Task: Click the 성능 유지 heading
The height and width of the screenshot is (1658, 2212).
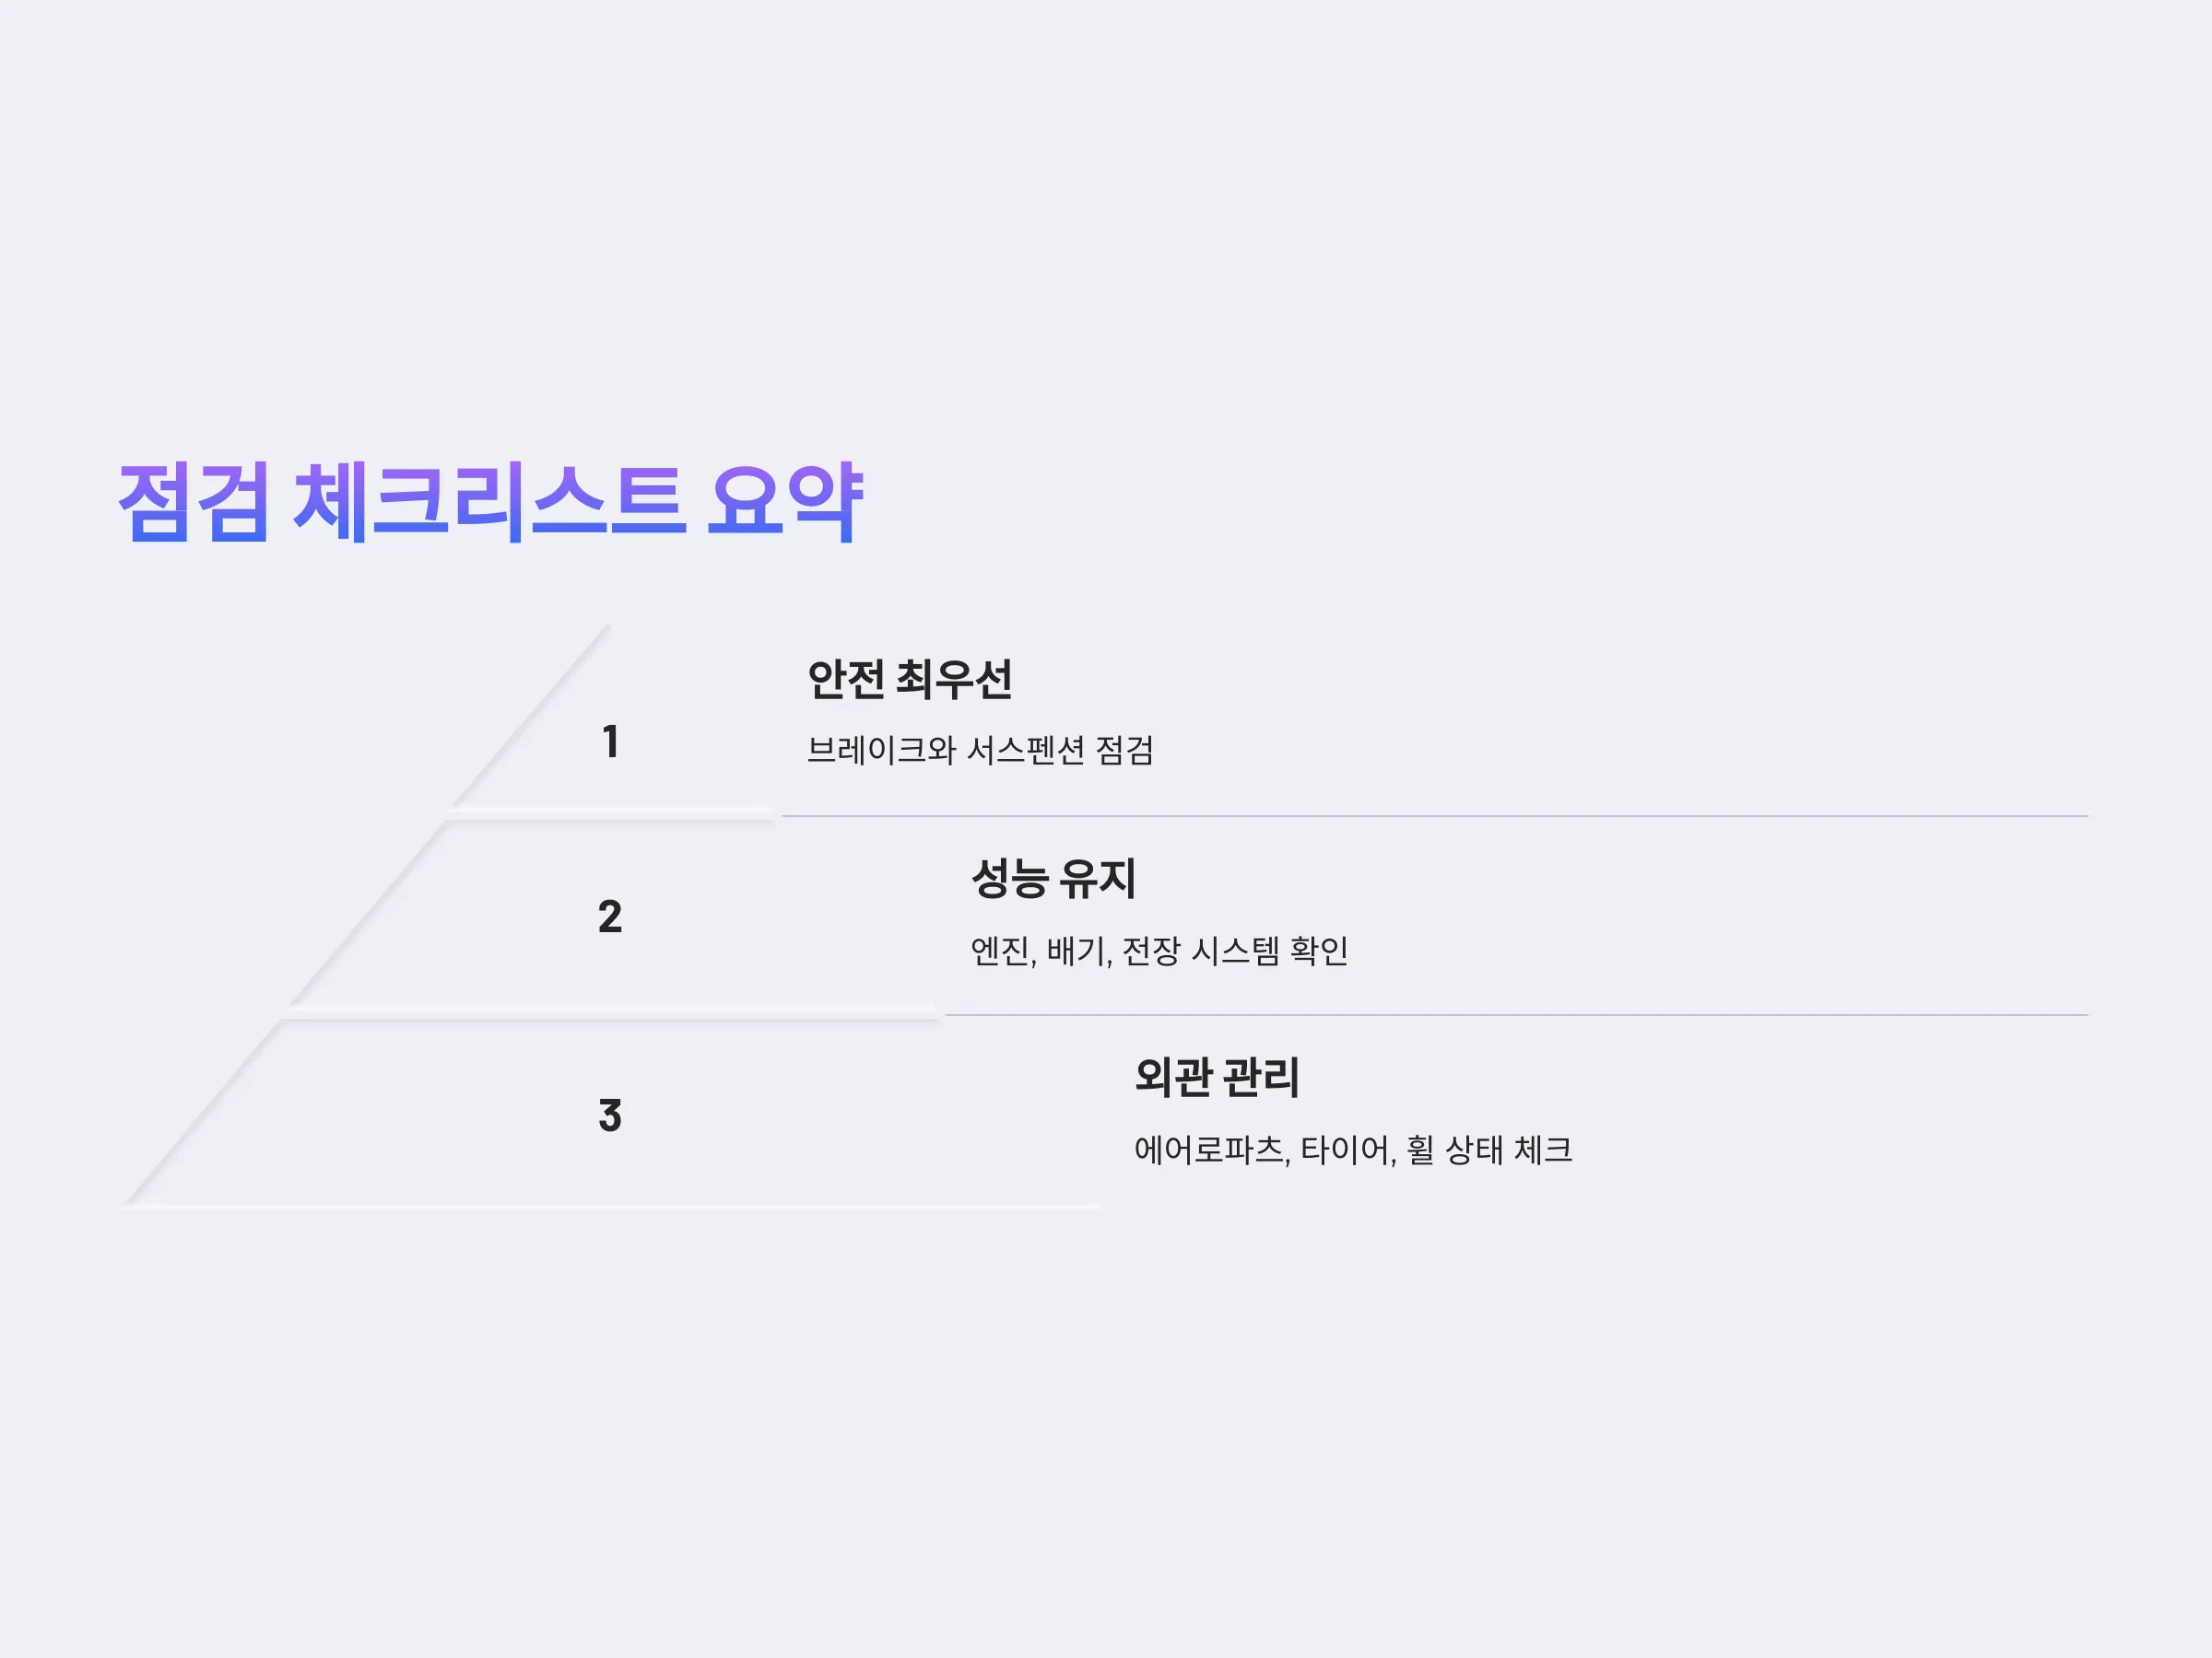Action: coord(1053,879)
